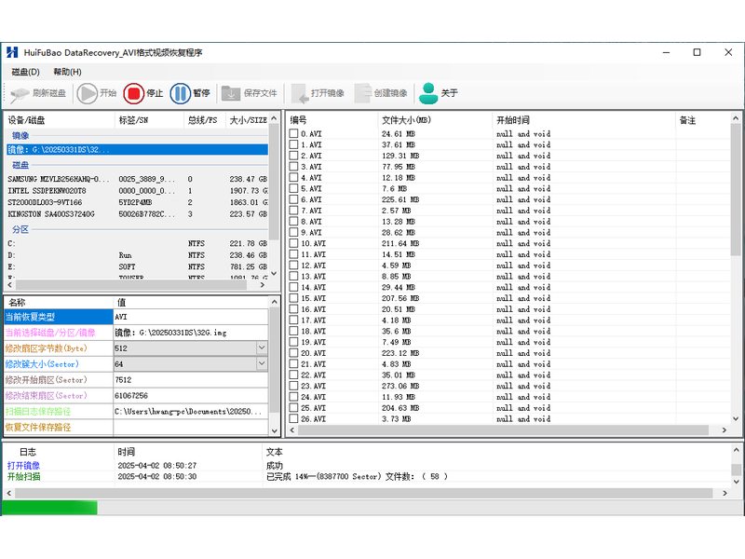Viewport: 745px width, 559px height.
Task: Pause scanning using the blue 暂停 icon
Action: (x=180, y=93)
